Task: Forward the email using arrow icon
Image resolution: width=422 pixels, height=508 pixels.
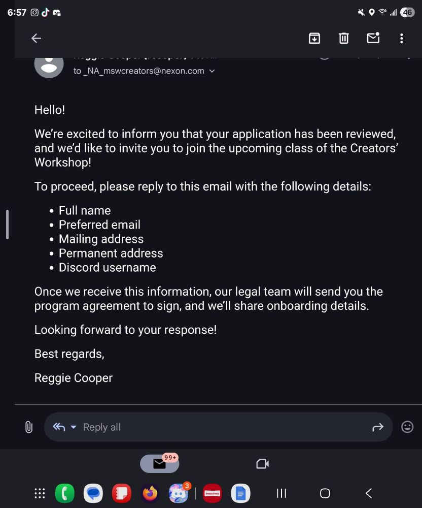Action: click(378, 427)
